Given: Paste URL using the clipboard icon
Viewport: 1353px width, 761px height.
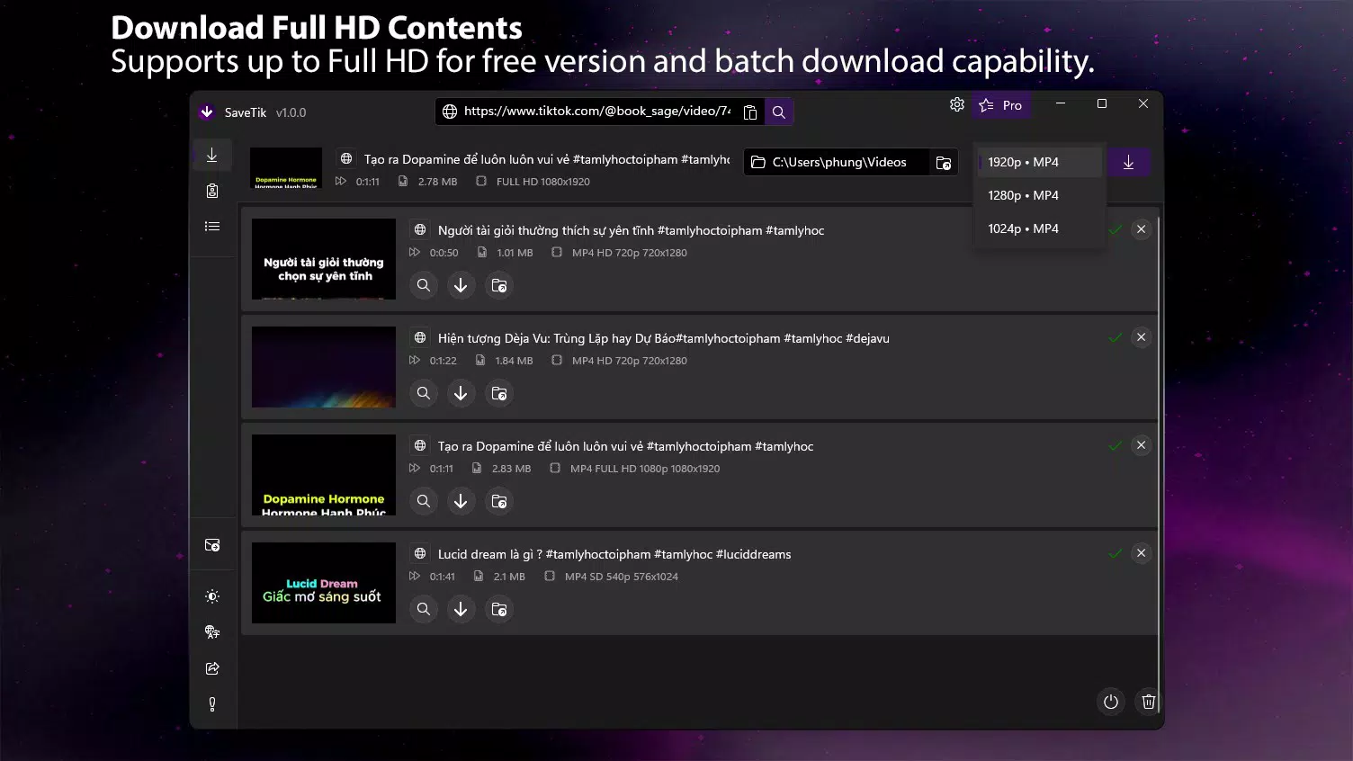Looking at the screenshot, I should tap(750, 112).
